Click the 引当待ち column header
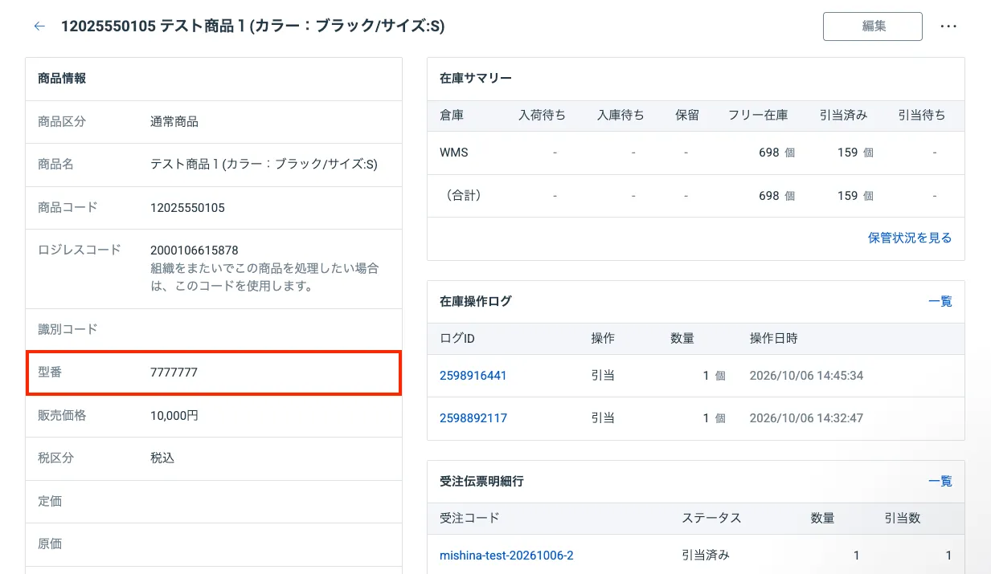991x574 pixels. pos(922,115)
